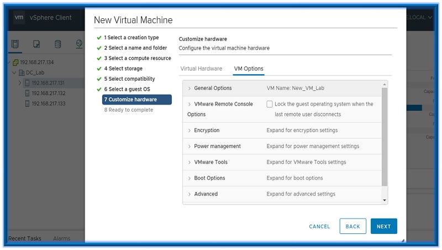Click the vCenter 192.168.217.134 icon
Screen dimensions: 442x250
(15, 62)
